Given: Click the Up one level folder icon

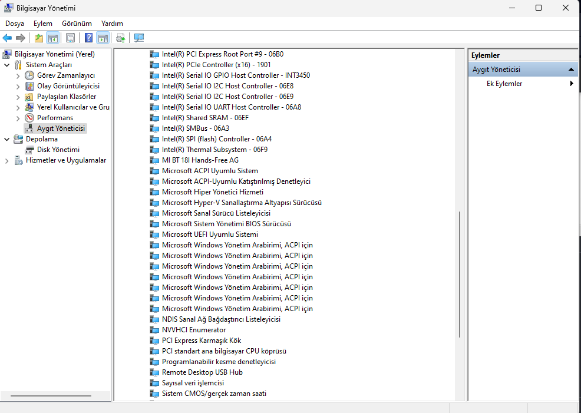Looking at the screenshot, I should click(x=38, y=38).
